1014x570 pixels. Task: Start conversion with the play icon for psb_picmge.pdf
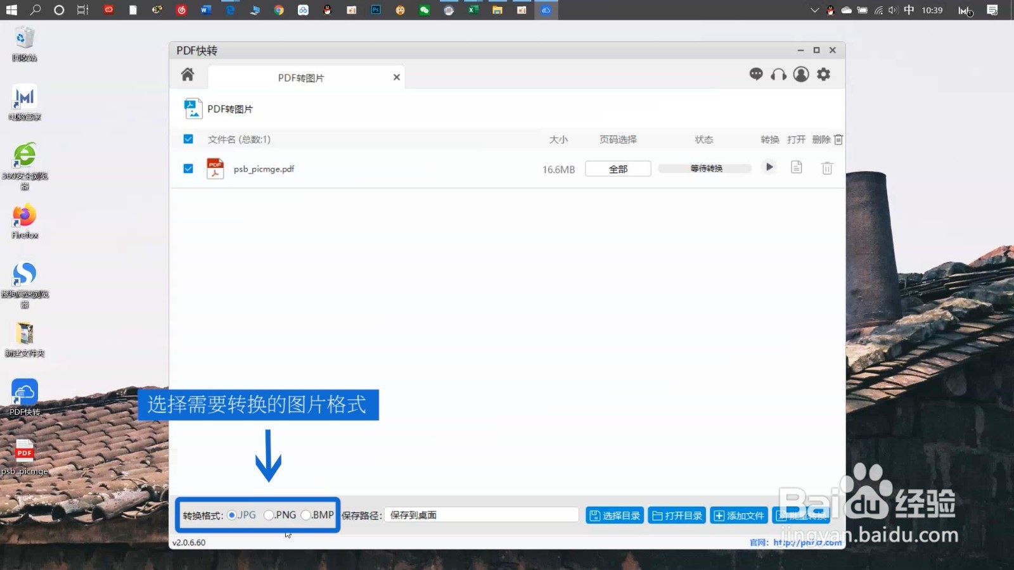pyautogui.click(x=768, y=167)
